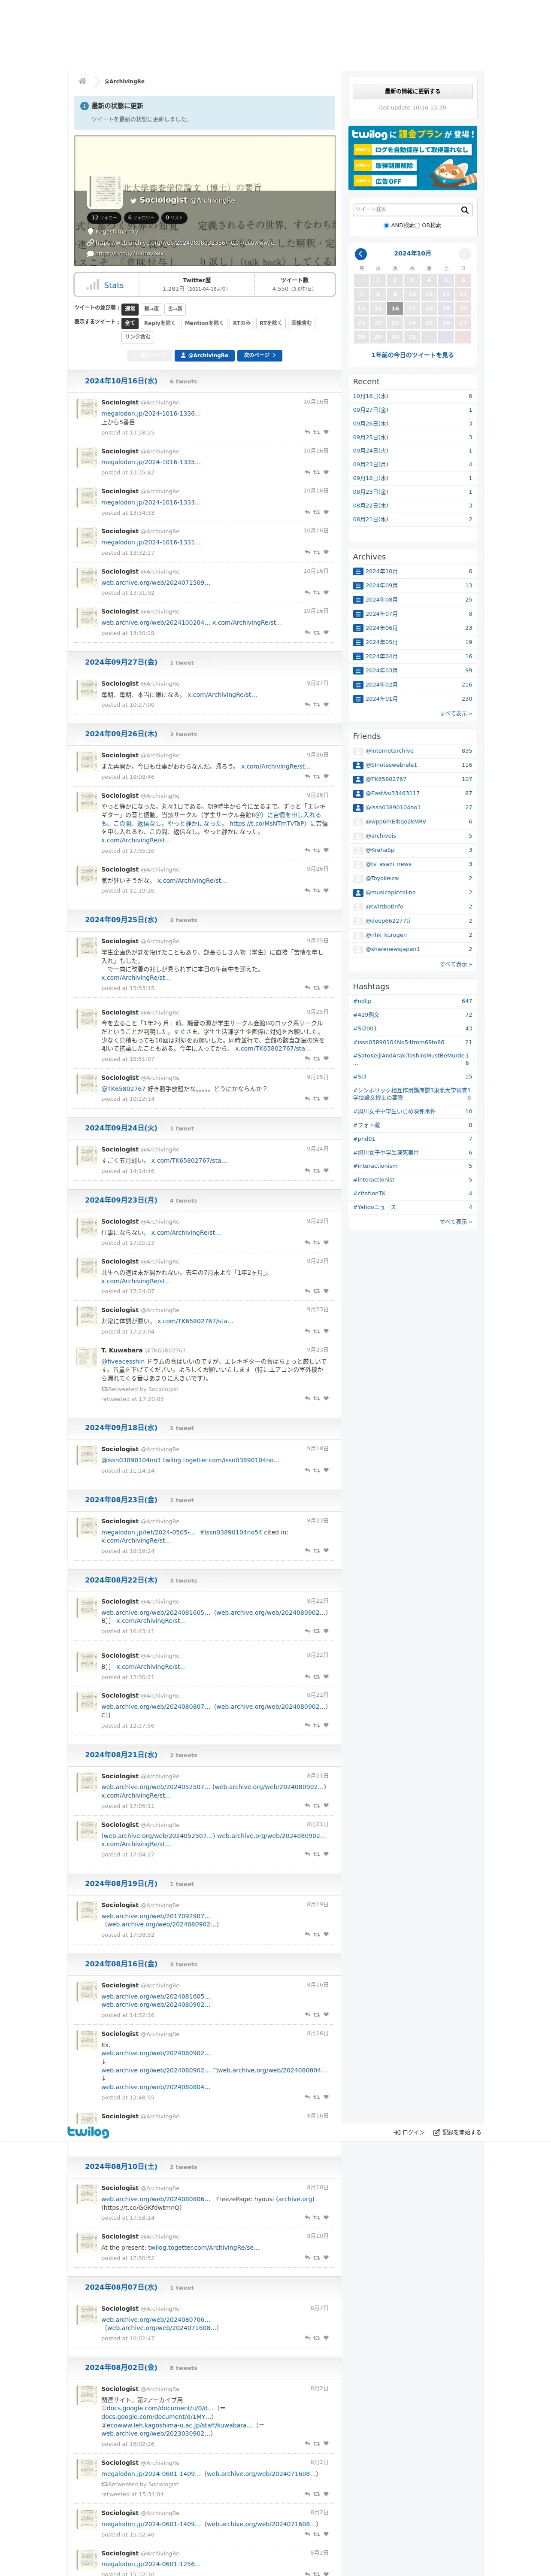The height and width of the screenshot is (2576, 551).
Task: Open the Stats link
Action: pyautogui.click(x=114, y=285)
